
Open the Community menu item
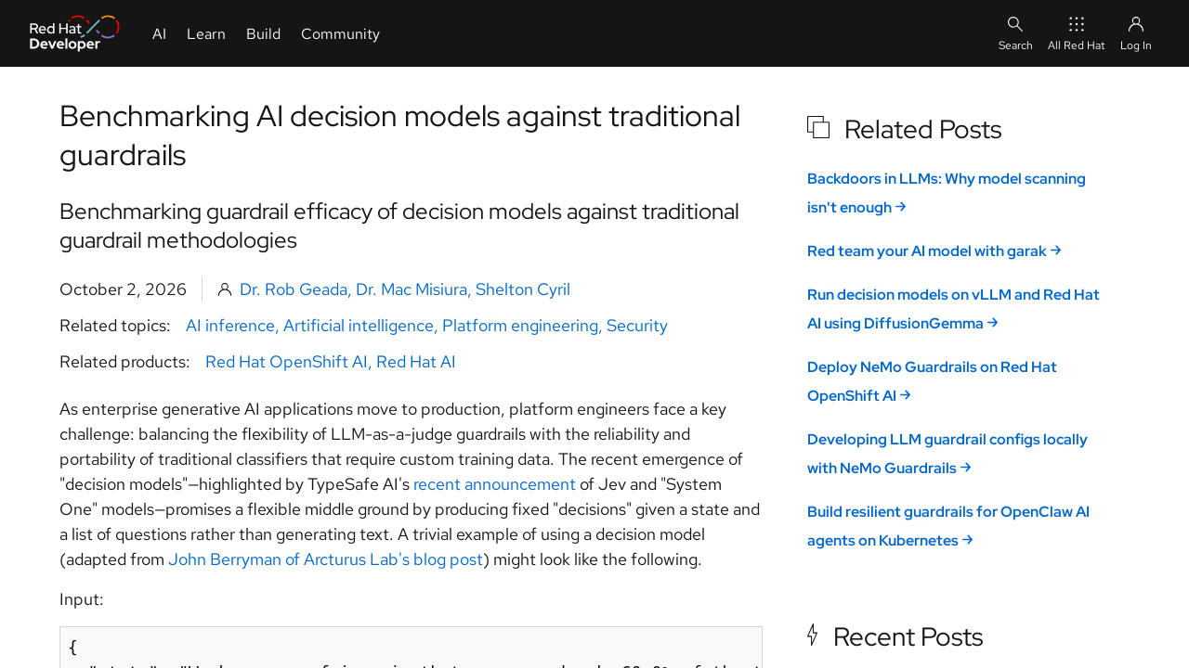click(x=340, y=33)
